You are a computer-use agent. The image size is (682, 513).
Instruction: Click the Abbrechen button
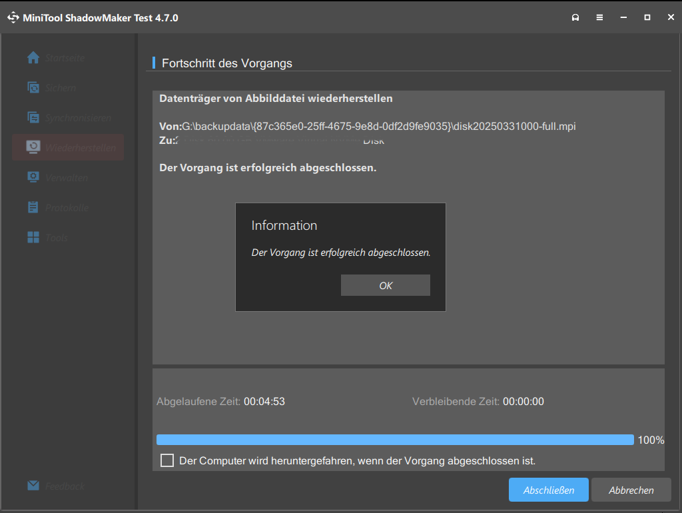point(631,490)
